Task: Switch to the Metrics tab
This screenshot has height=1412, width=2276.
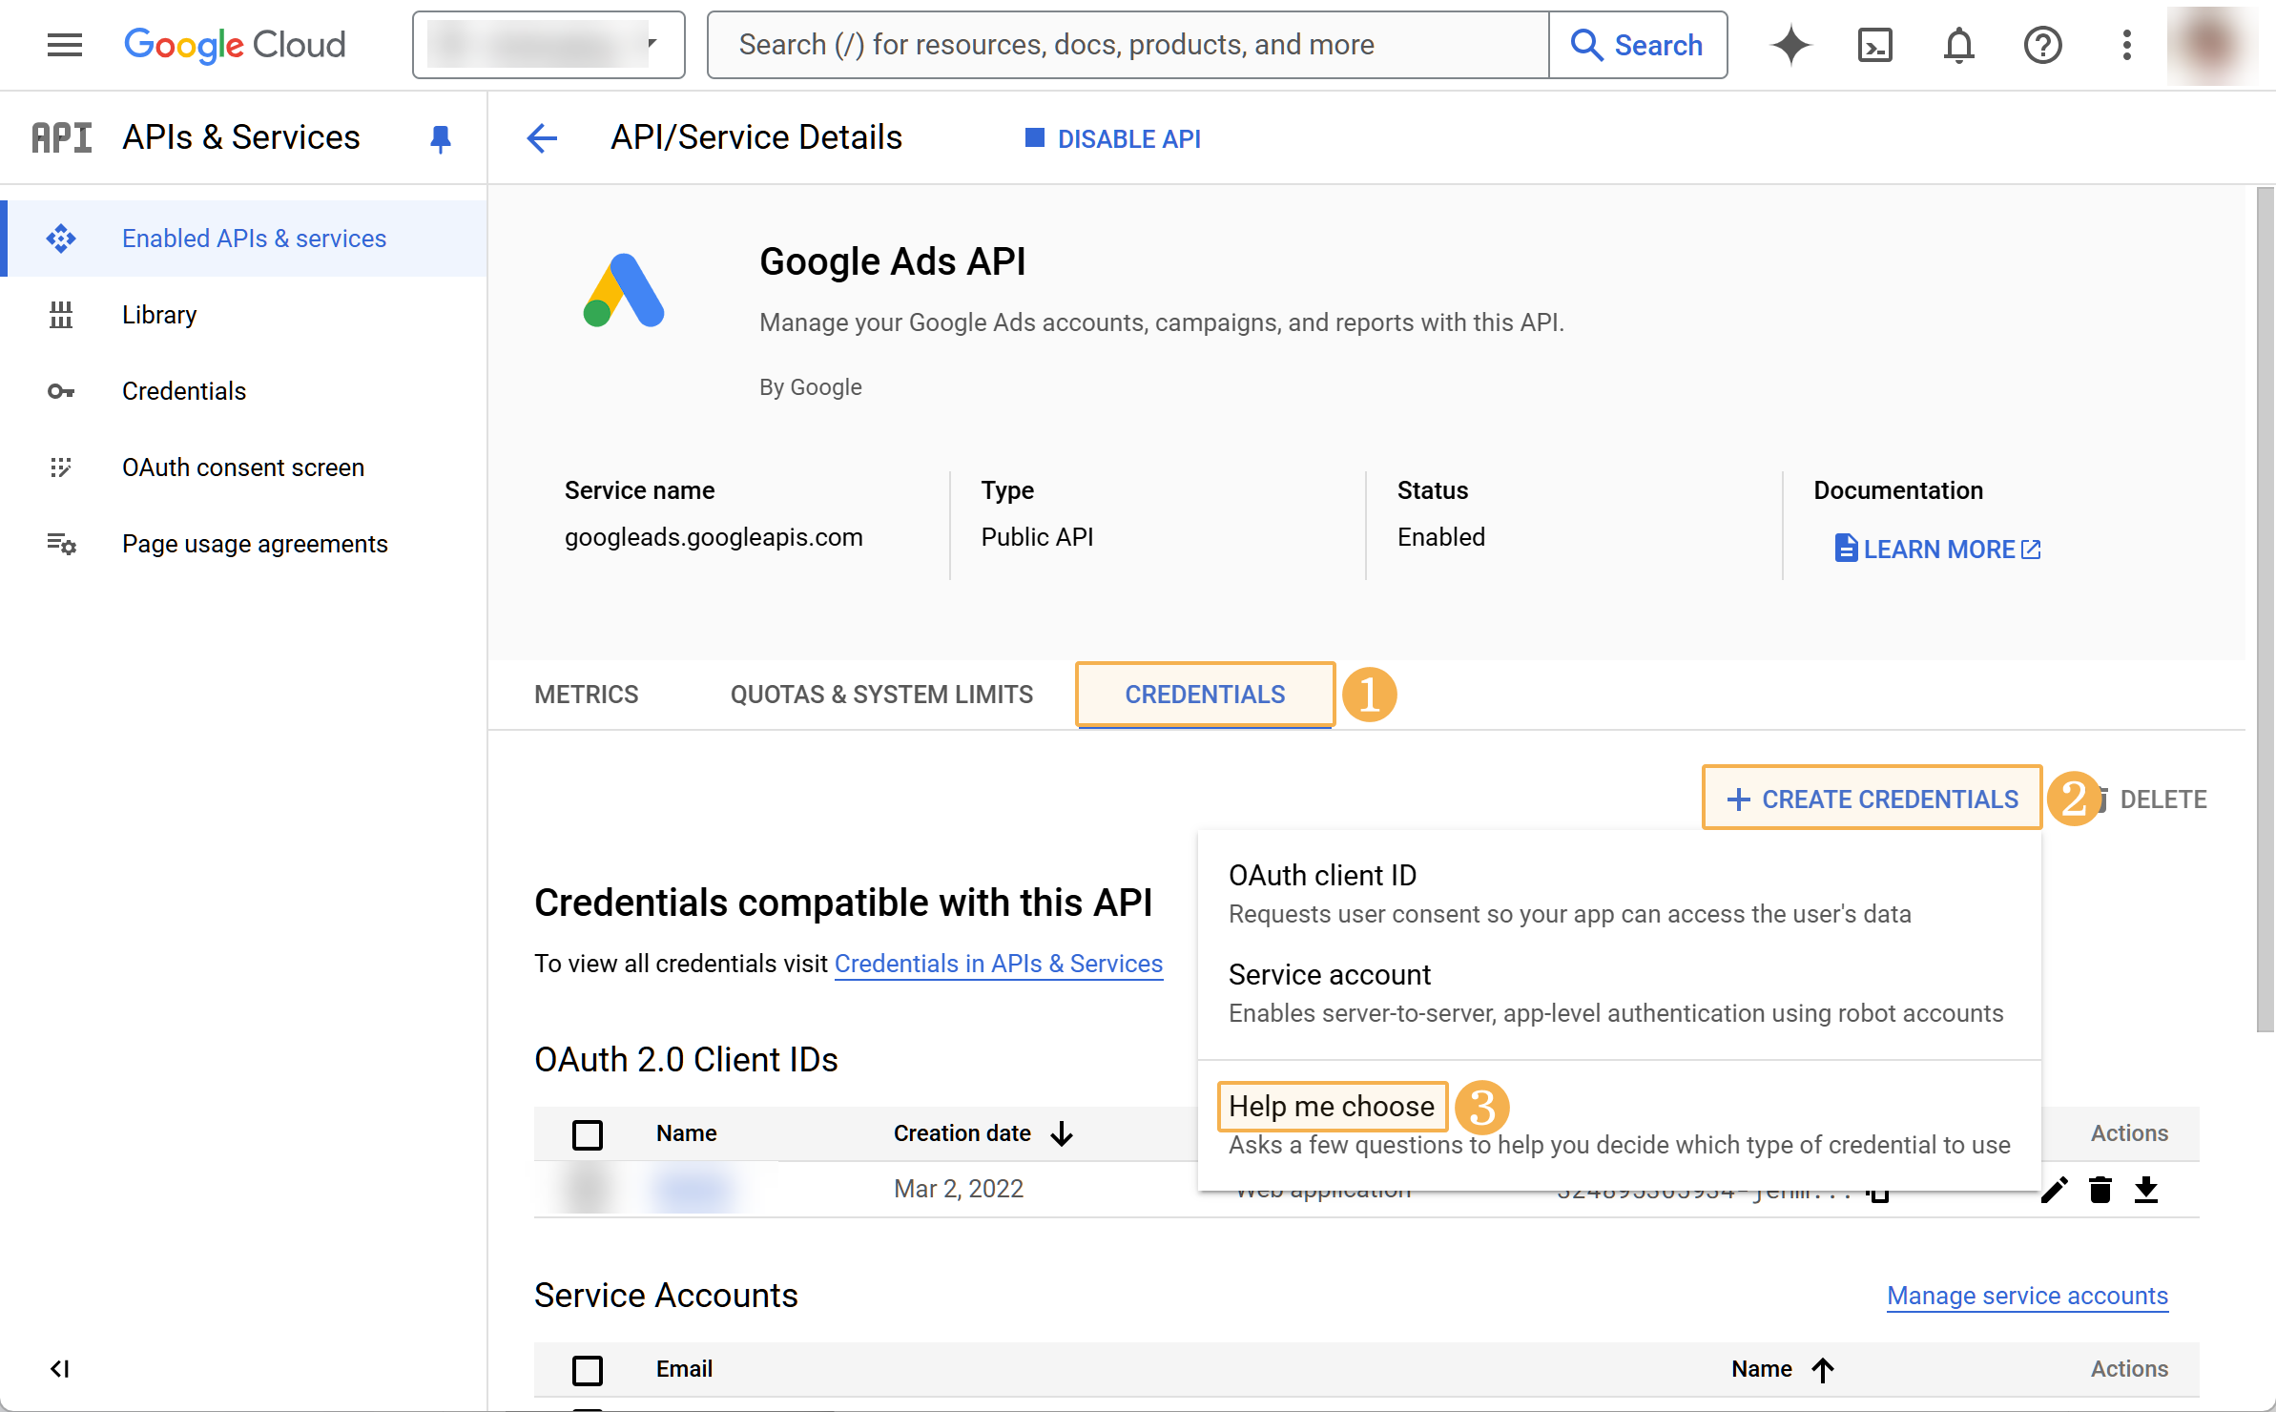Action: 586,695
